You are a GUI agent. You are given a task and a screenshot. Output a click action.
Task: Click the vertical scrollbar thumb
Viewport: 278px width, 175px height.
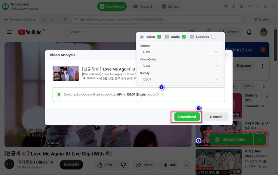click(x=276, y=45)
